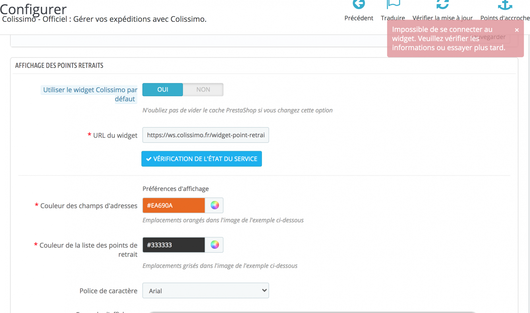Screen dimensions: 530x313
Task: Click Vérifier la mise à jour label
Action: pyautogui.click(x=442, y=18)
